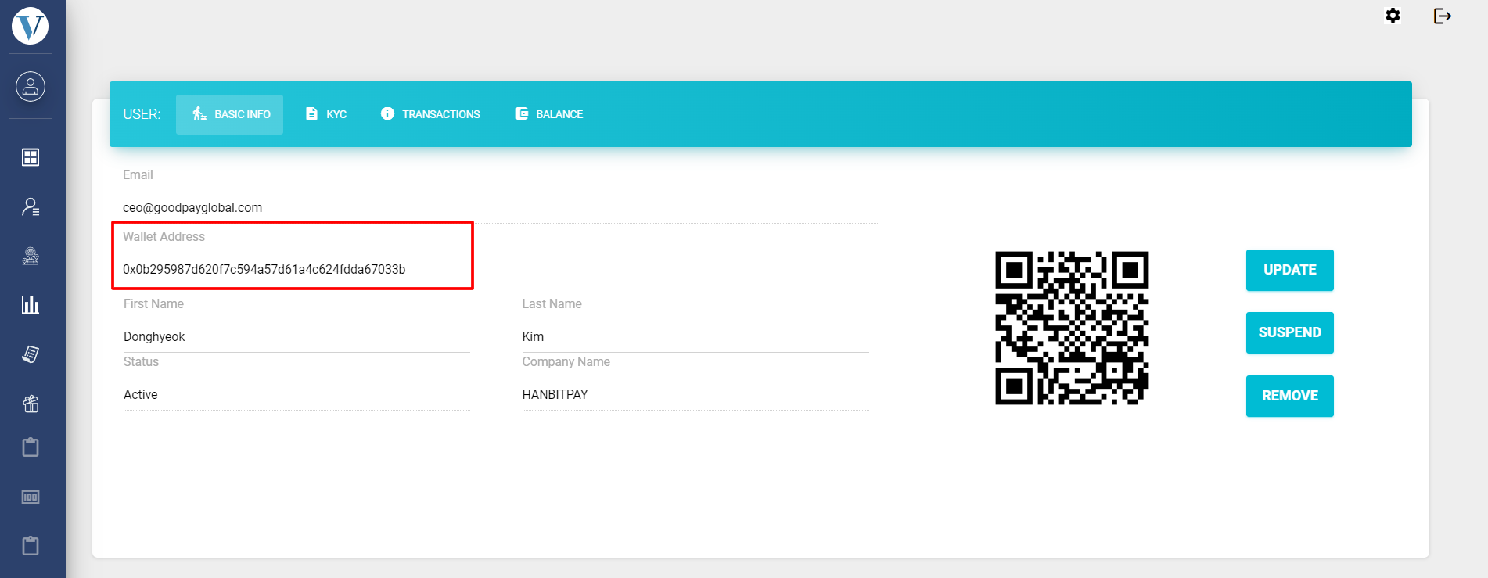
Task: Click the settings gear icon
Action: coord(1393,16)
